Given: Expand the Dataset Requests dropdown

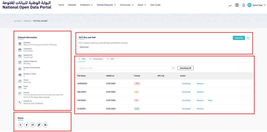Looking at the screenshot, I should pos(106,5).
